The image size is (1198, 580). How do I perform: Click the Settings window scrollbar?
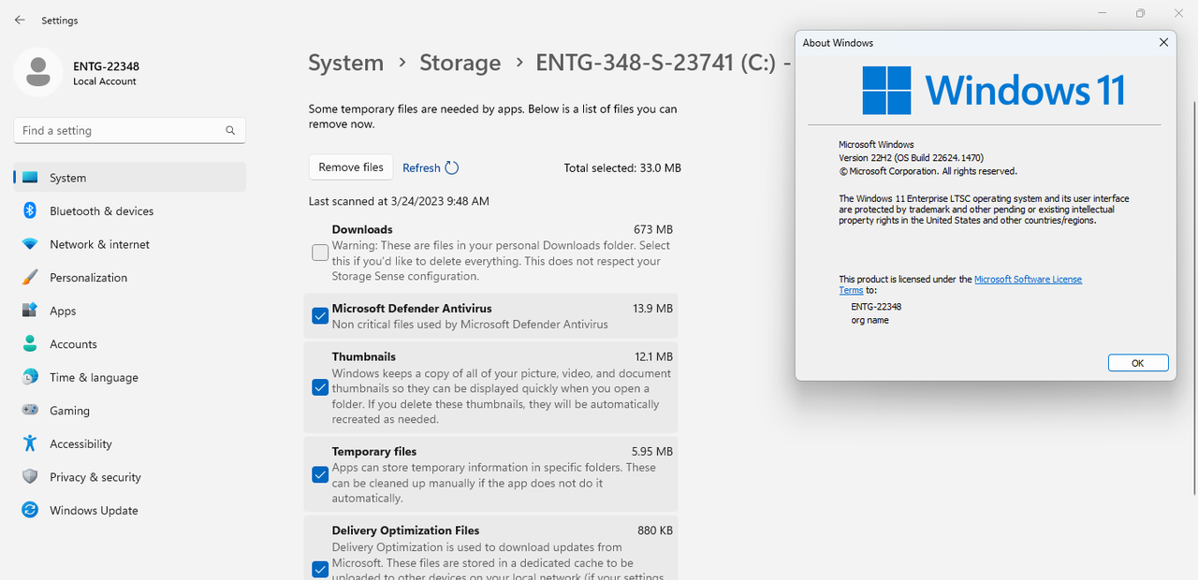coord(1193,297)
